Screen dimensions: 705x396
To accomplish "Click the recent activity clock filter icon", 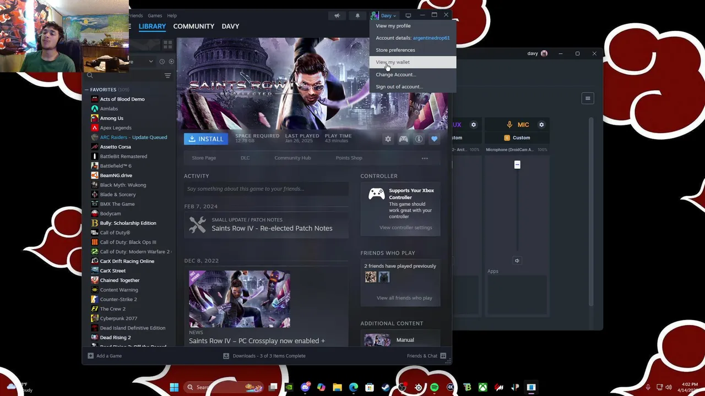I will point(162,62).
